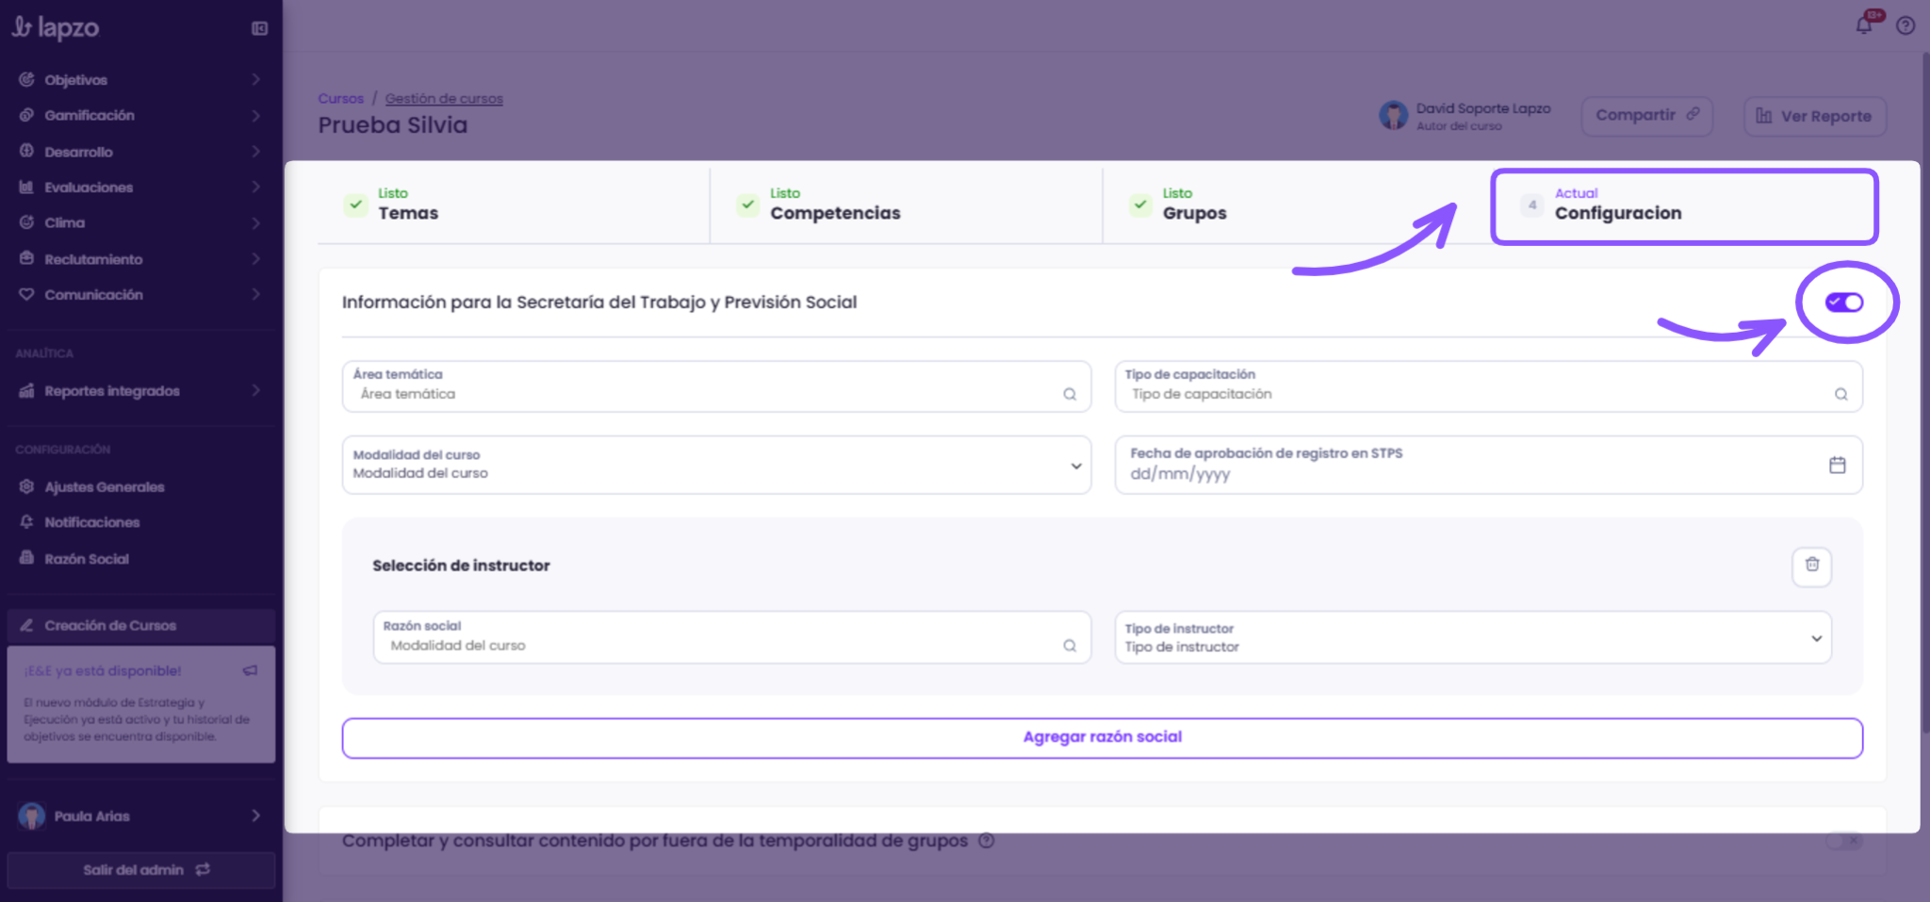The image size is (1930, 902).
Task: Delete instructor selection with trash icon
Action: click(1811, 566)
